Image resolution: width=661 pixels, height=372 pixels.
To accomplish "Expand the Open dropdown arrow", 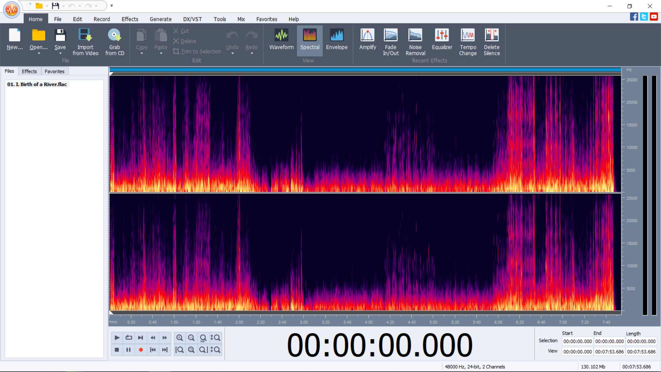I will (x=39, y=53).
